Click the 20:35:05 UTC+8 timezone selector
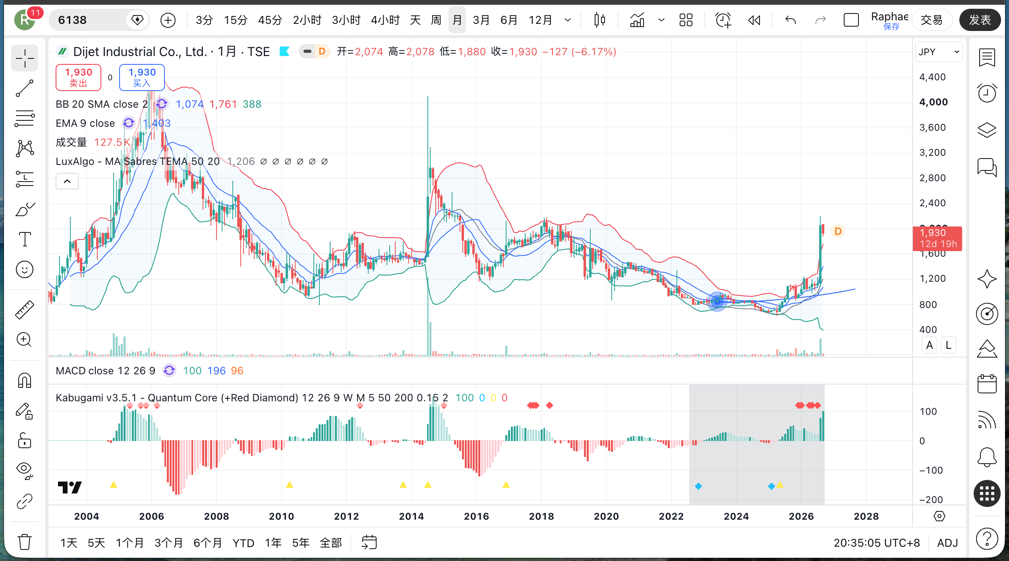This screenshot has height=561, width=1009. tap(876, 543)
